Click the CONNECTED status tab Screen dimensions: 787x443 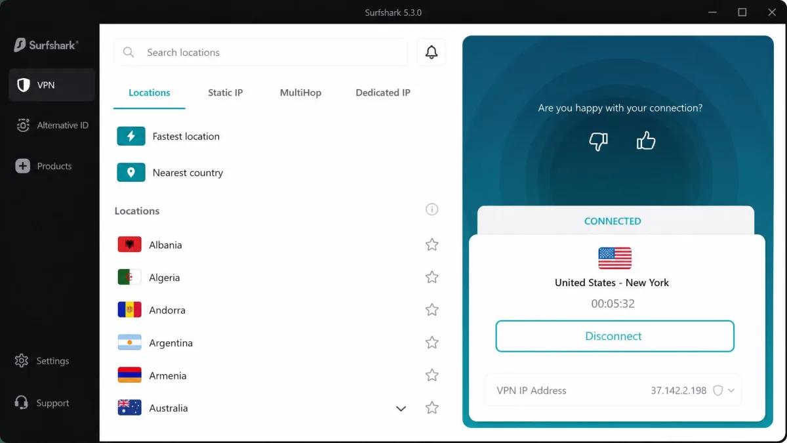[615, 221]
